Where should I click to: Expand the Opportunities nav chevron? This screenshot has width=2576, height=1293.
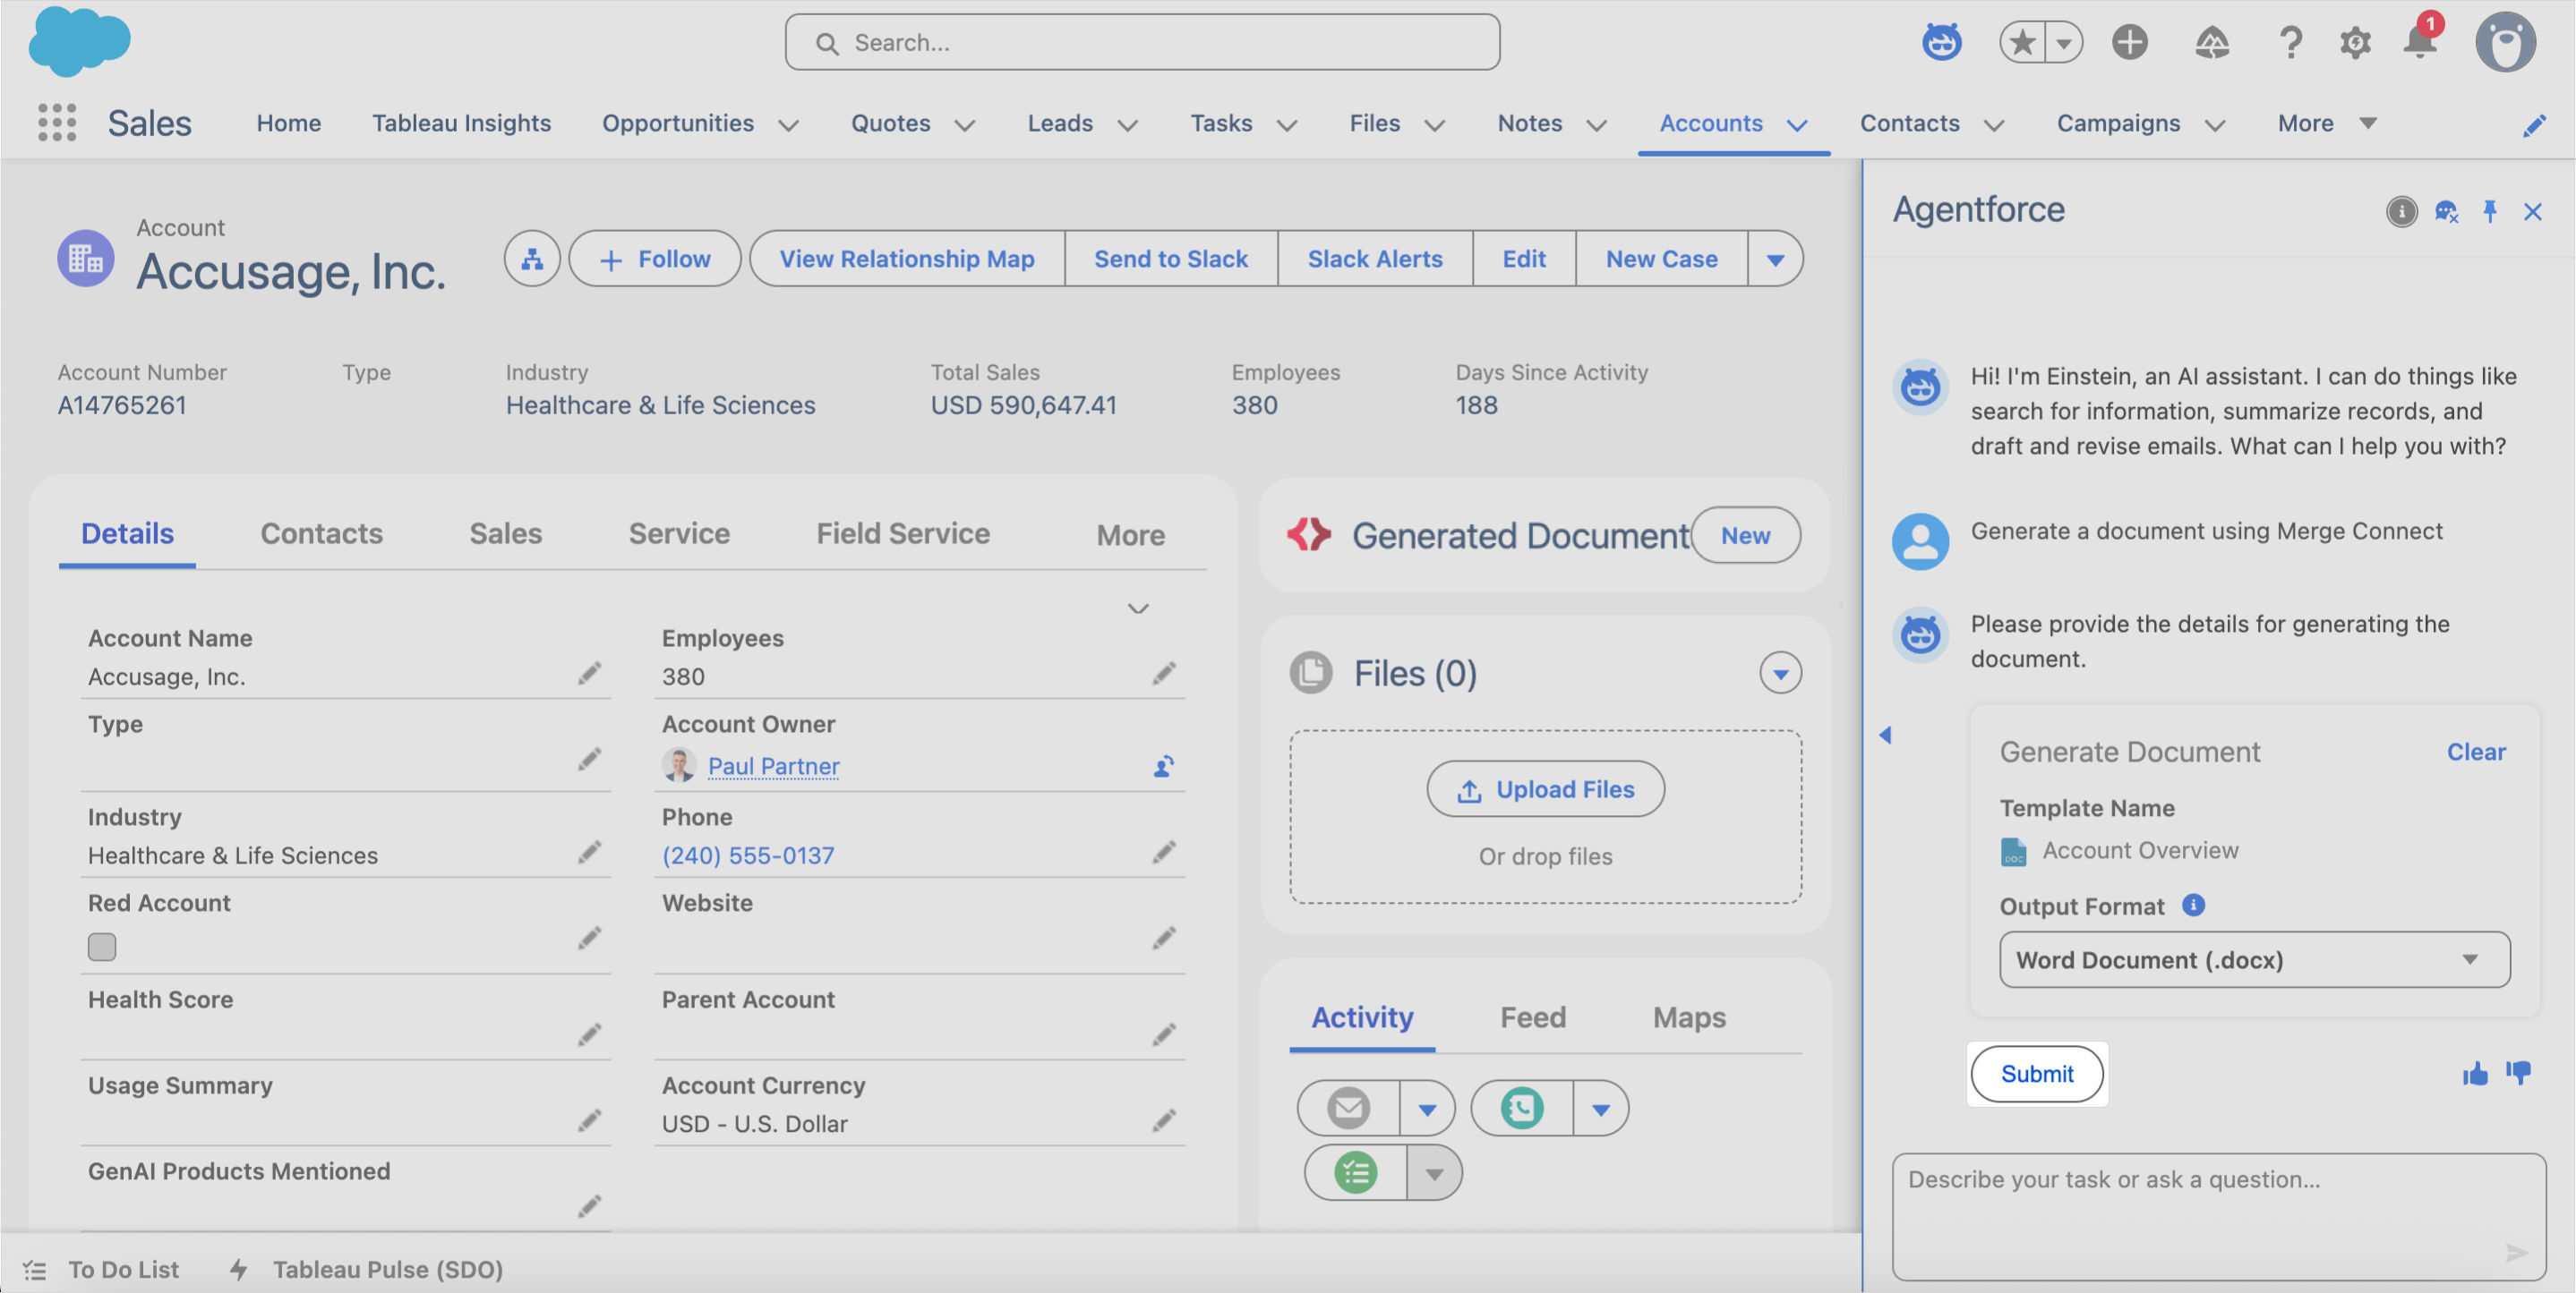[x=788, y=125]
